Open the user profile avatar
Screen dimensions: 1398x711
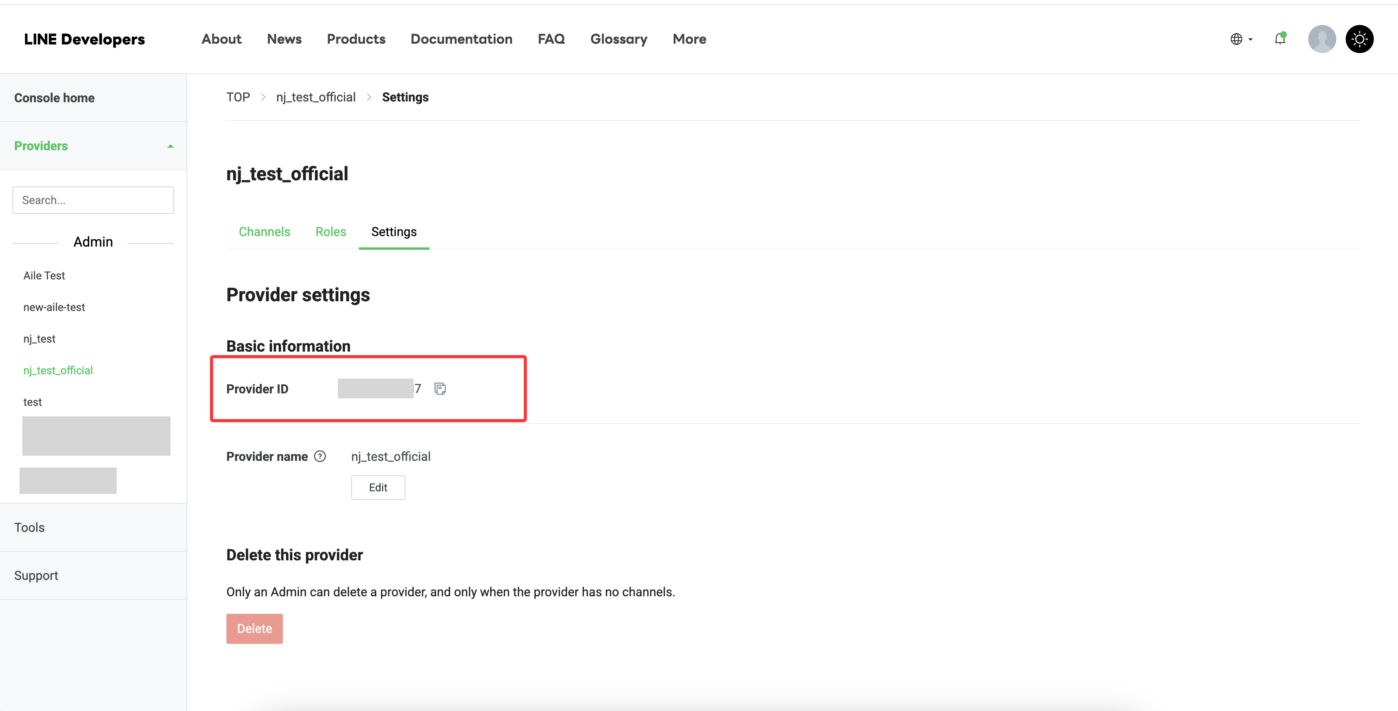[1322, 39]
